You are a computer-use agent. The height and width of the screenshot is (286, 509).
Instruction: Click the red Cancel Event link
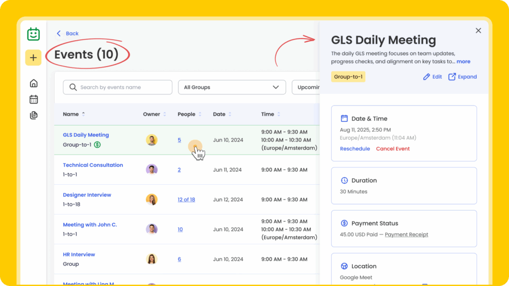point(393,149)
